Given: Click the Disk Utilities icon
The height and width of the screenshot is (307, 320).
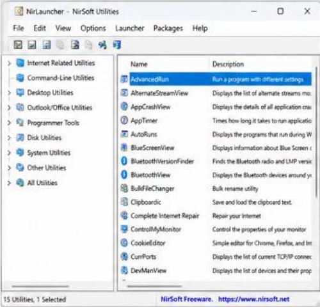Looking at the screenshot, I should pos(20,138).
